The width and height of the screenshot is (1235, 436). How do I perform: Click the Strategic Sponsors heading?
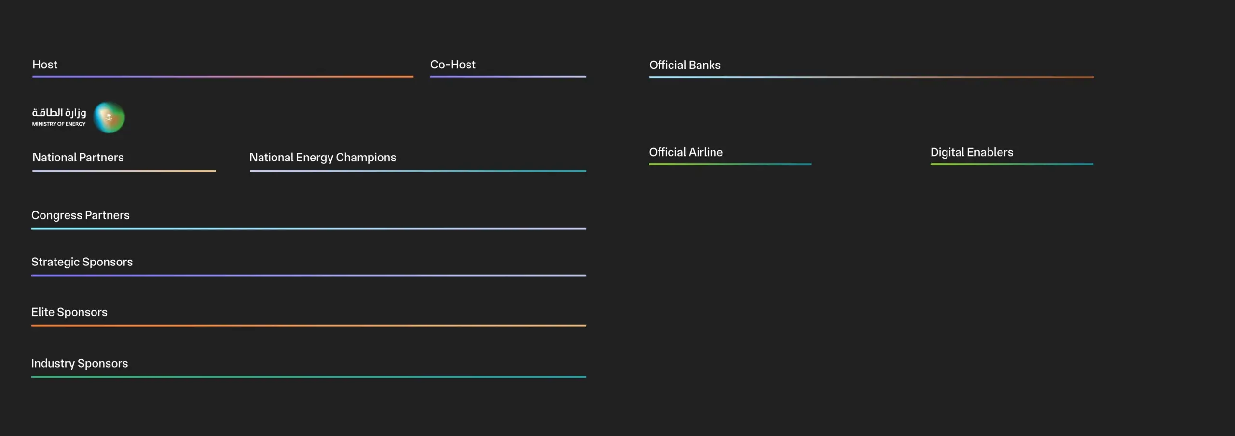[x=82, y=262]
